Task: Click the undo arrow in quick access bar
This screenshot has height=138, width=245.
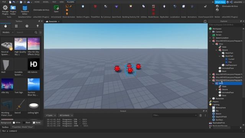Action: (14, 2)
